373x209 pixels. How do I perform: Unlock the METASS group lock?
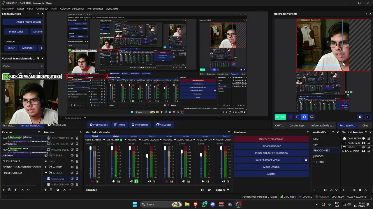pyautogui.click(x=77, y=173)
